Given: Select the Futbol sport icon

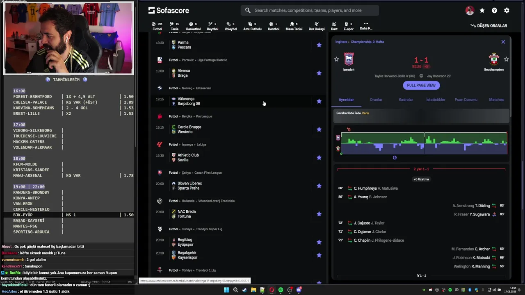Looking at the screenshot, I should (x=157, y=26).
